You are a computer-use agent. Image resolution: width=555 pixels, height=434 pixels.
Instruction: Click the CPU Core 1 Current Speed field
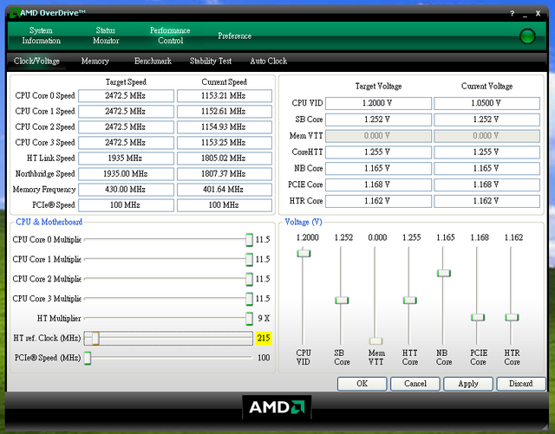225,112
